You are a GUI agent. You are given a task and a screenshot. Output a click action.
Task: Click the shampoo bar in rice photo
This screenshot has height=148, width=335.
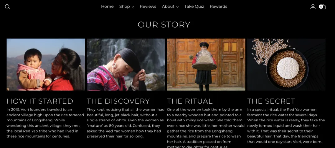pos(286,65)
